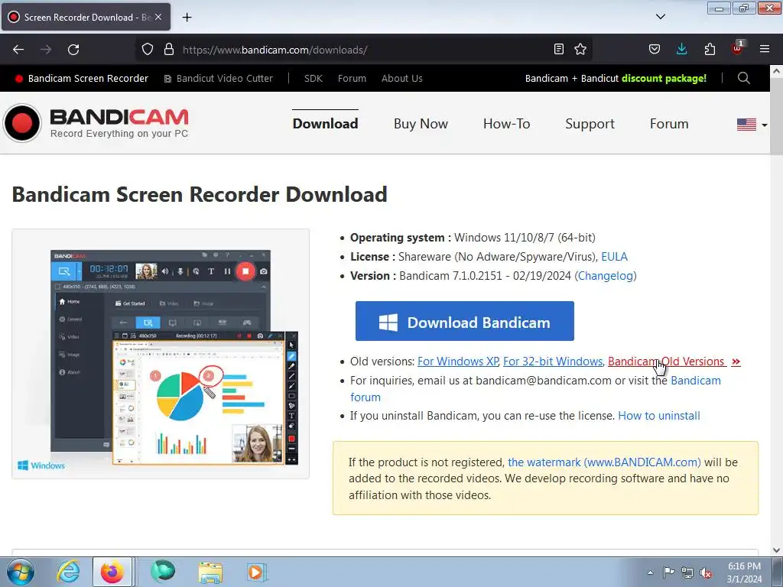Click the page scrollbar down arrow

click(x=777, y=550)
